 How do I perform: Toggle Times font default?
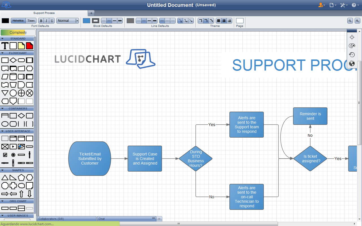31,21
